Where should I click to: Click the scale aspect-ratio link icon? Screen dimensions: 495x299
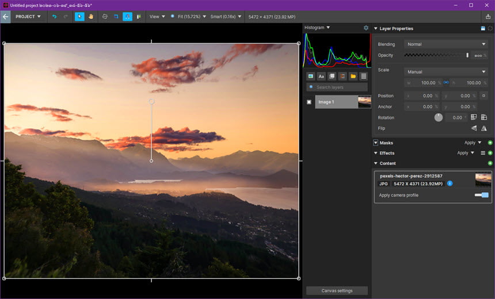coord(446,83)
